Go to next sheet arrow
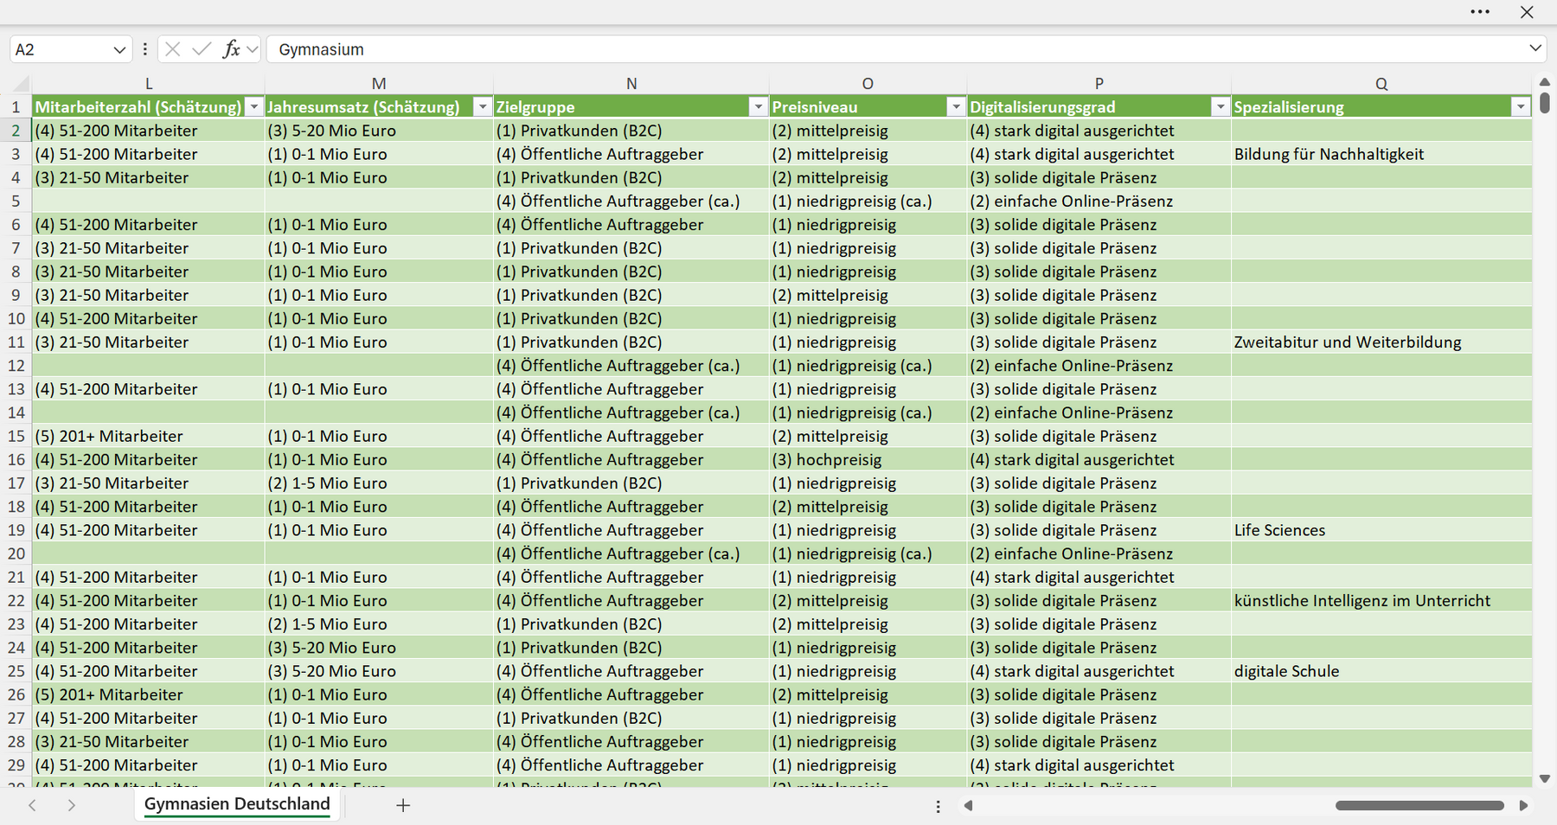1557x825 pixels. (71, 805)
